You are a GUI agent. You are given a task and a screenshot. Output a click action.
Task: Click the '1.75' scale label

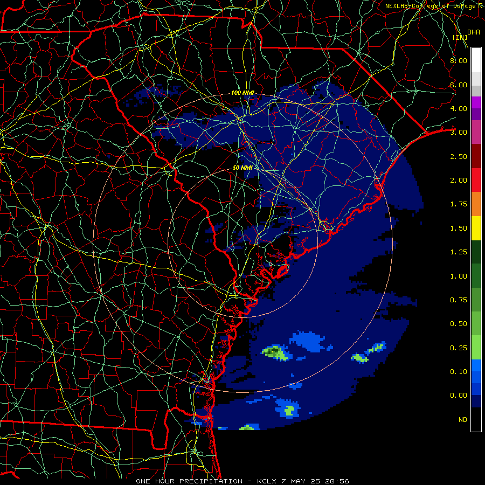click(459, 204)
